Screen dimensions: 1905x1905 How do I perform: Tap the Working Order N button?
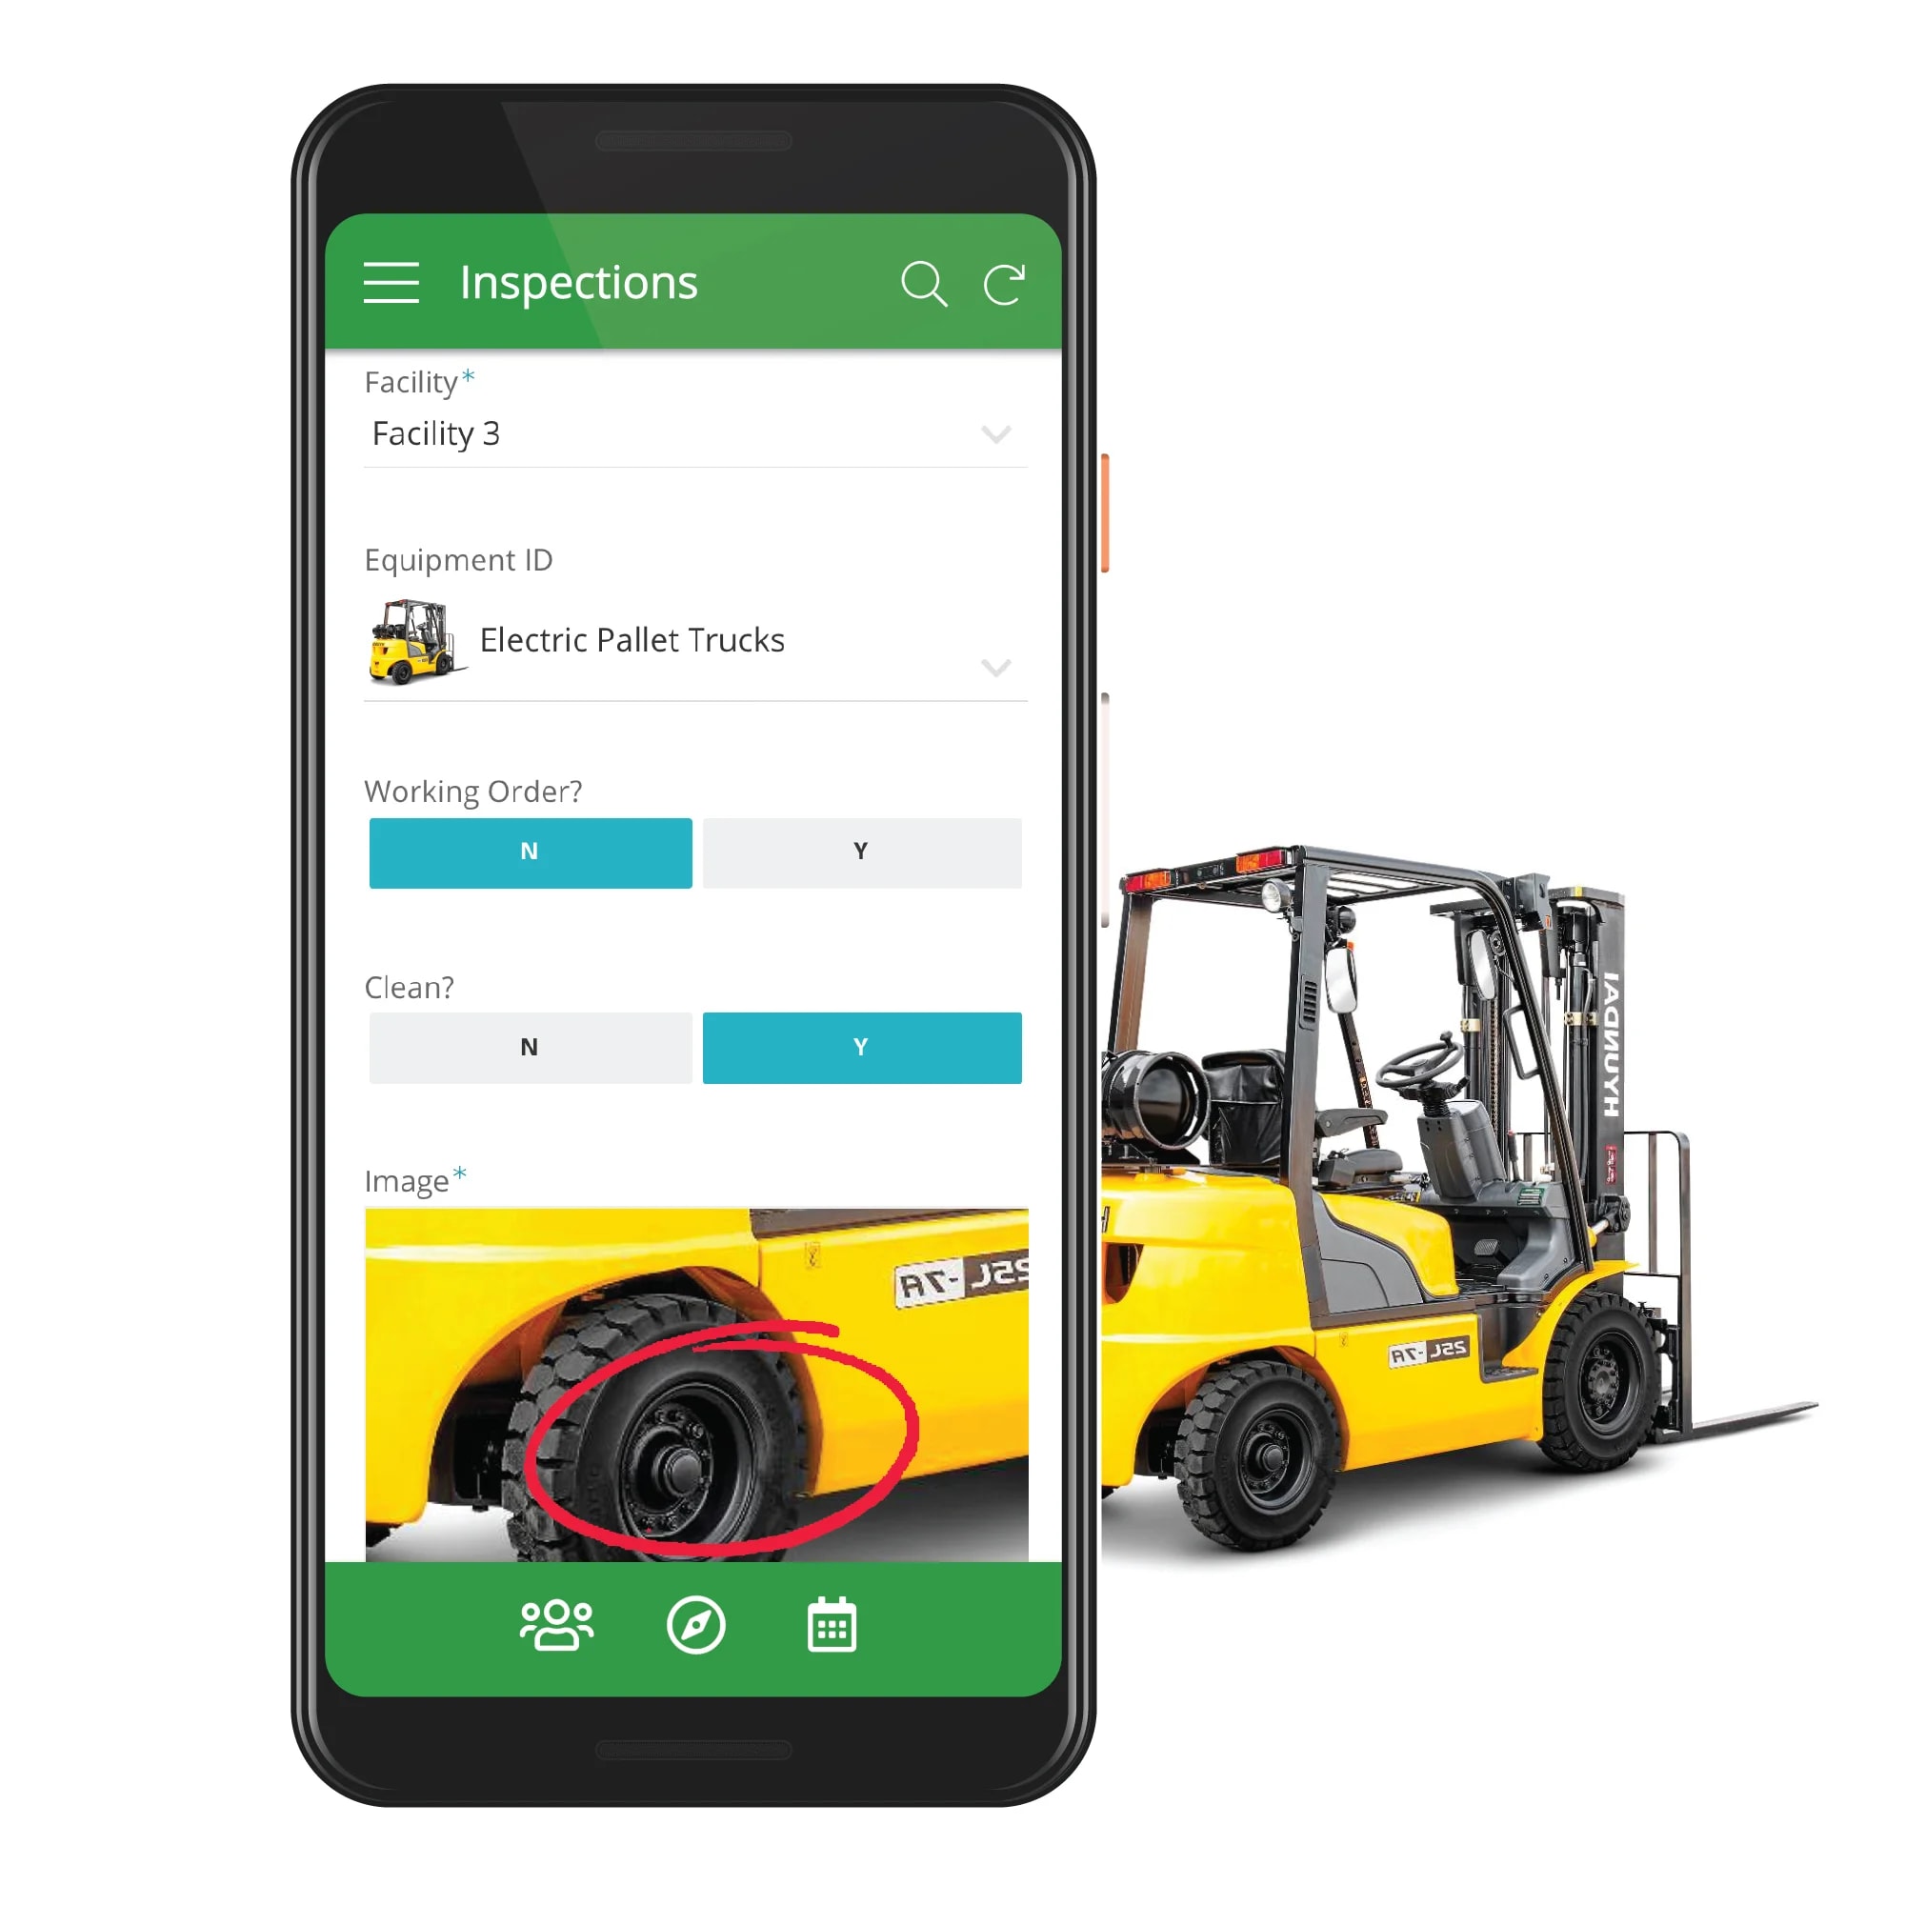531,853
